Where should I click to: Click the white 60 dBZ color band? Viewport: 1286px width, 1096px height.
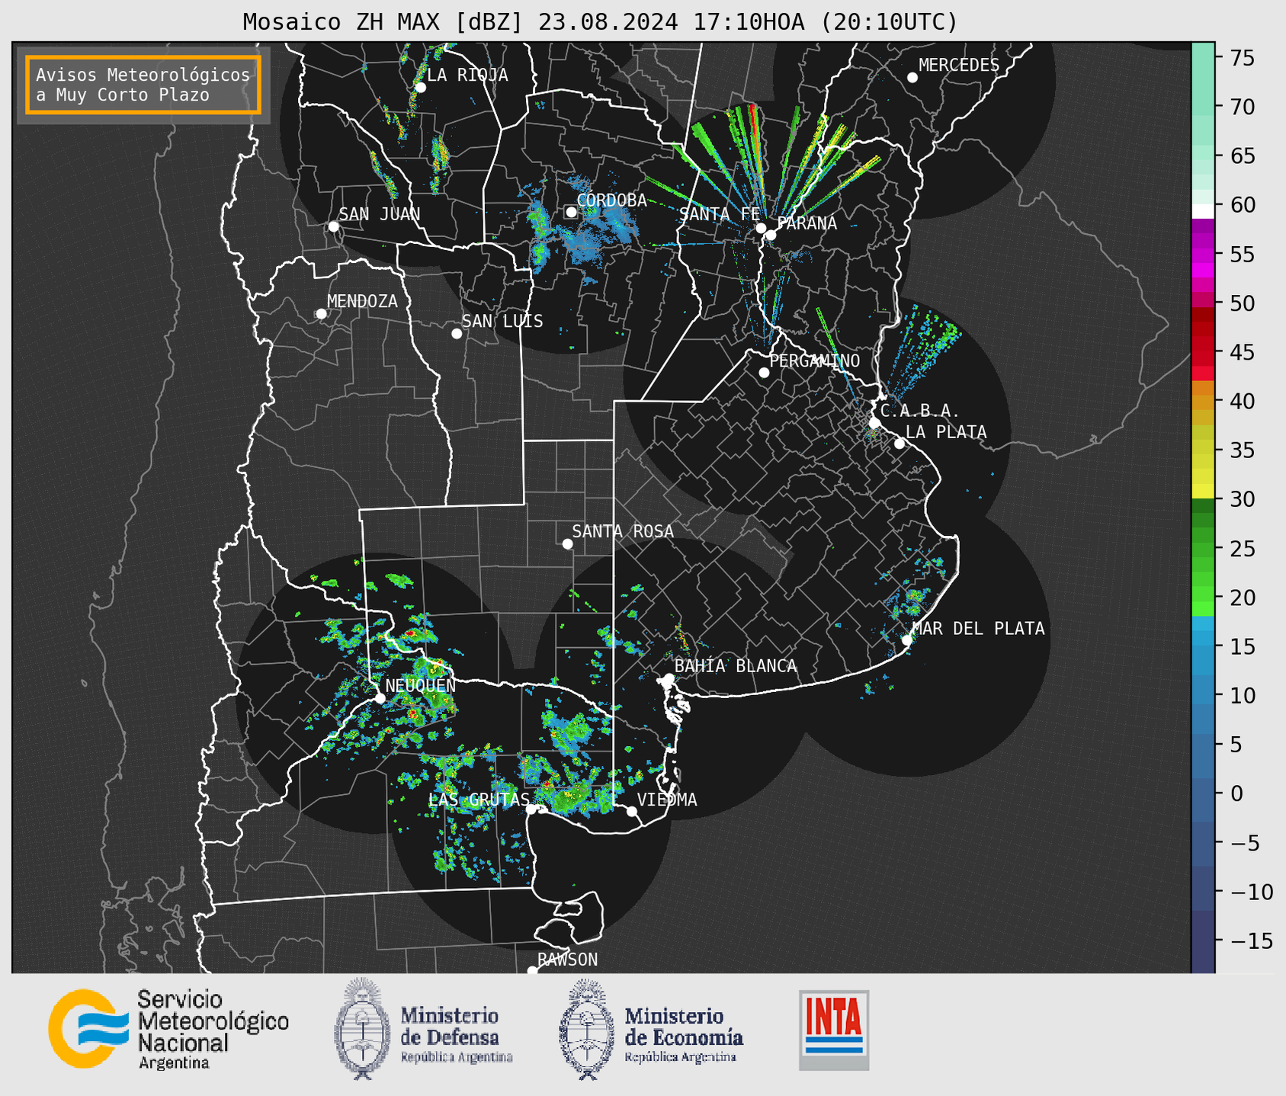pyautogui.click(x=1203, y=211)
